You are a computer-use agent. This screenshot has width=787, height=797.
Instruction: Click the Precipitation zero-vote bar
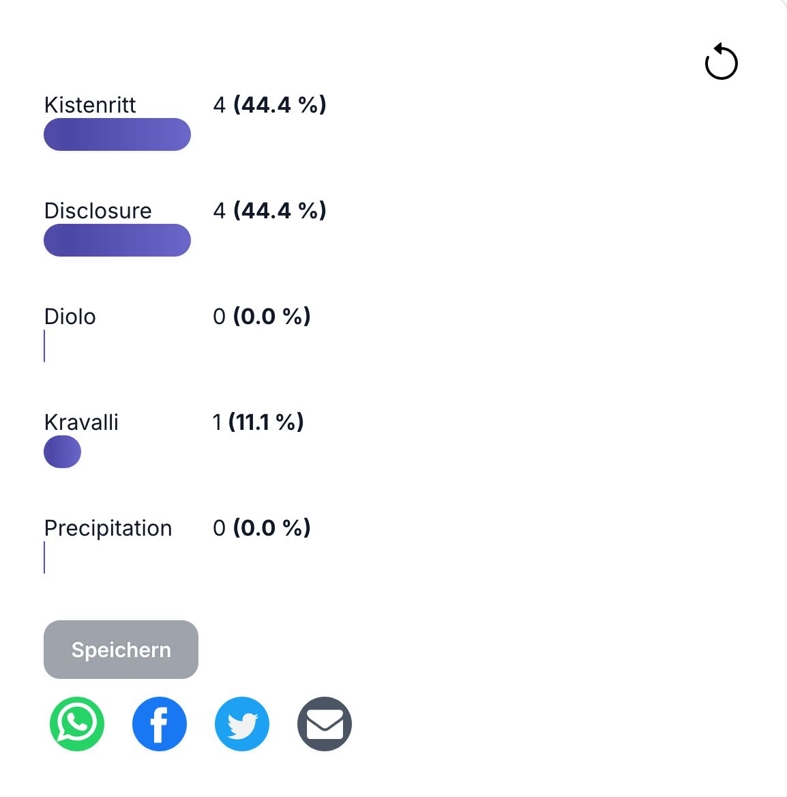click(44, 557)
